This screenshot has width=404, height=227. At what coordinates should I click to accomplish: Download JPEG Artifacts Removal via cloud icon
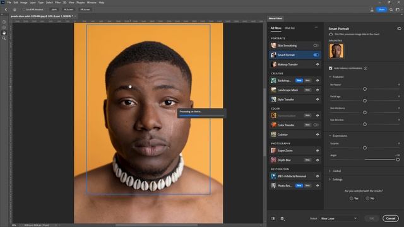point(318,177)
